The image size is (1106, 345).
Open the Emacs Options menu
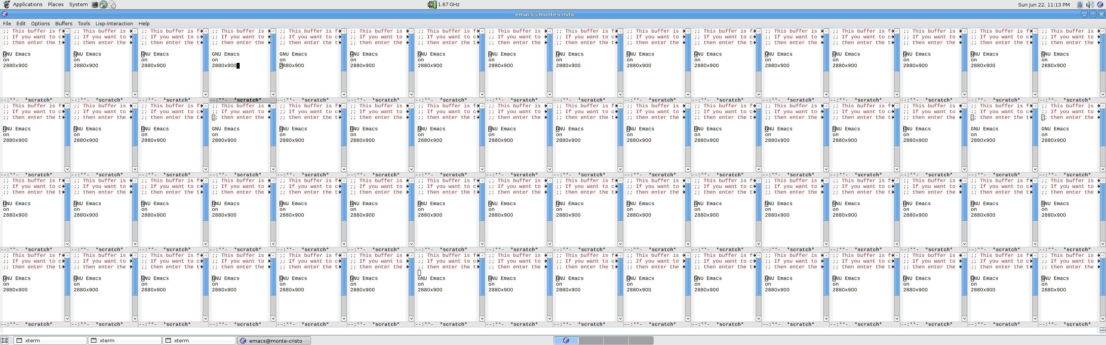[x=40, y=23]
